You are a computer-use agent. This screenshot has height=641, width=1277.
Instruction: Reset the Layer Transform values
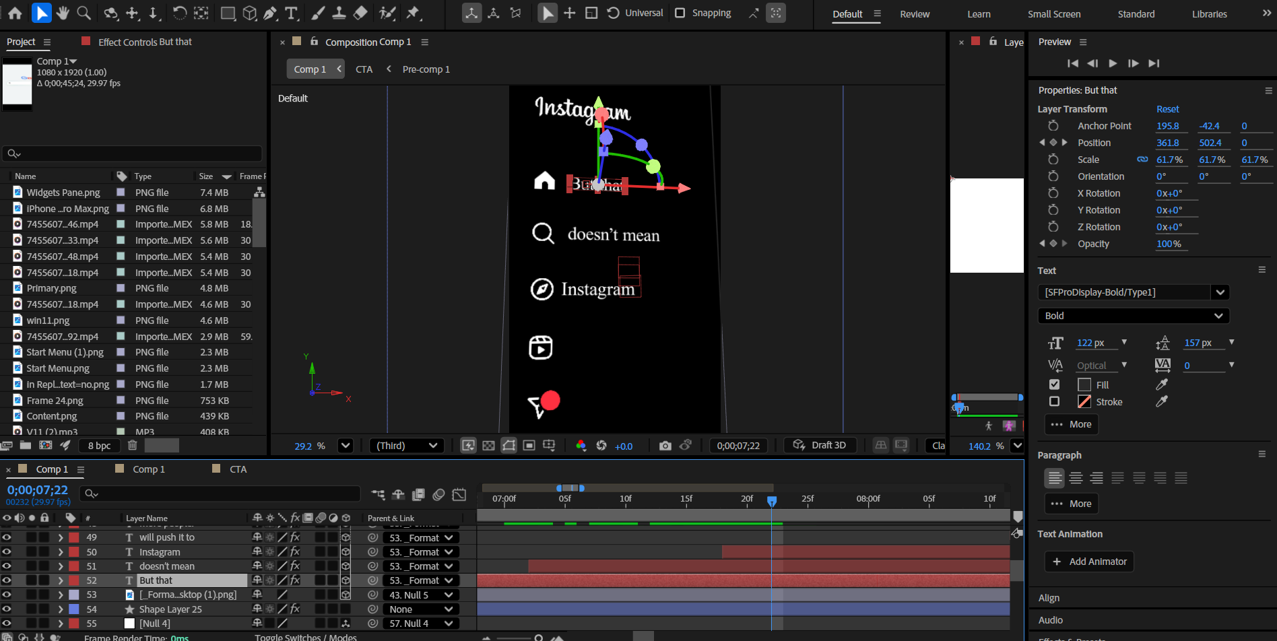[x=1167, y=109]
